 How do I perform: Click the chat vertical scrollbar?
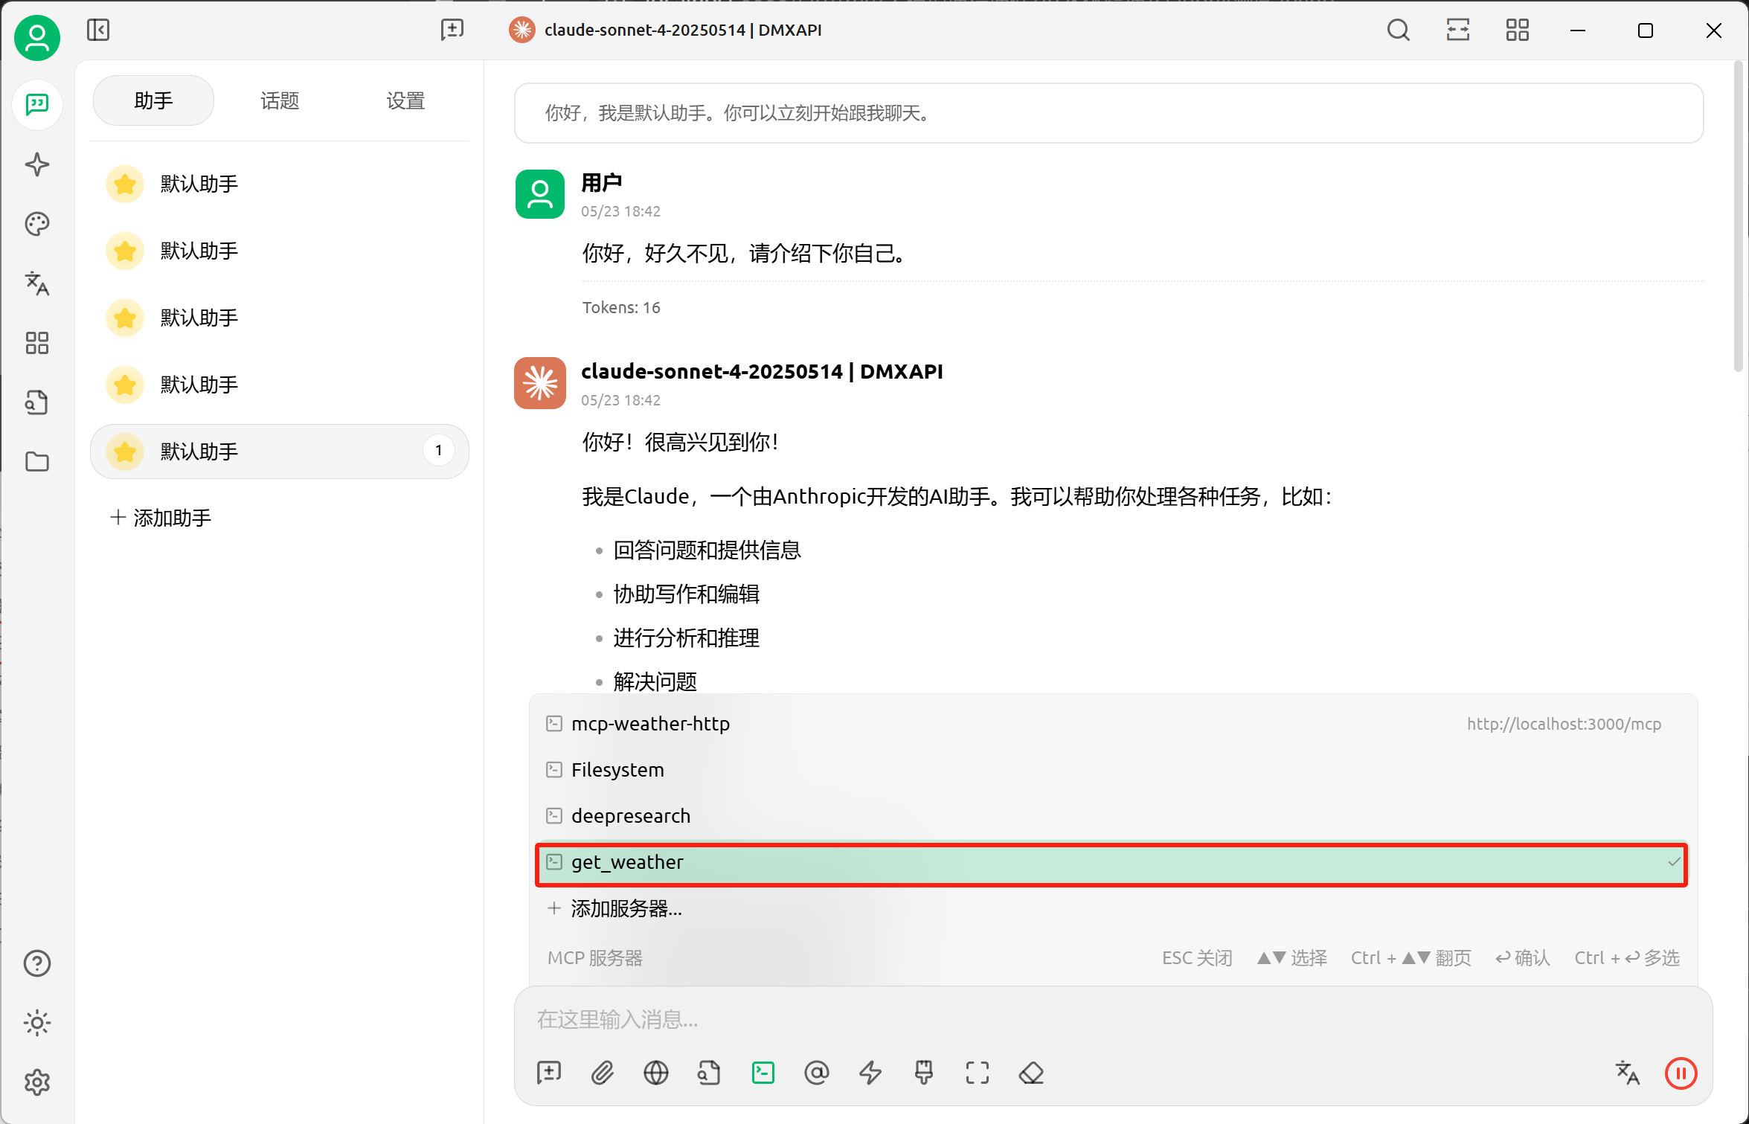coord(1738,216)
